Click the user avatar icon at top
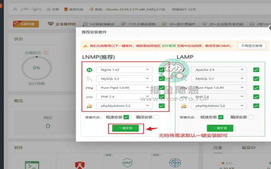Screen dimensions: 271x169 pyautogui.click(x=15, y=9)
